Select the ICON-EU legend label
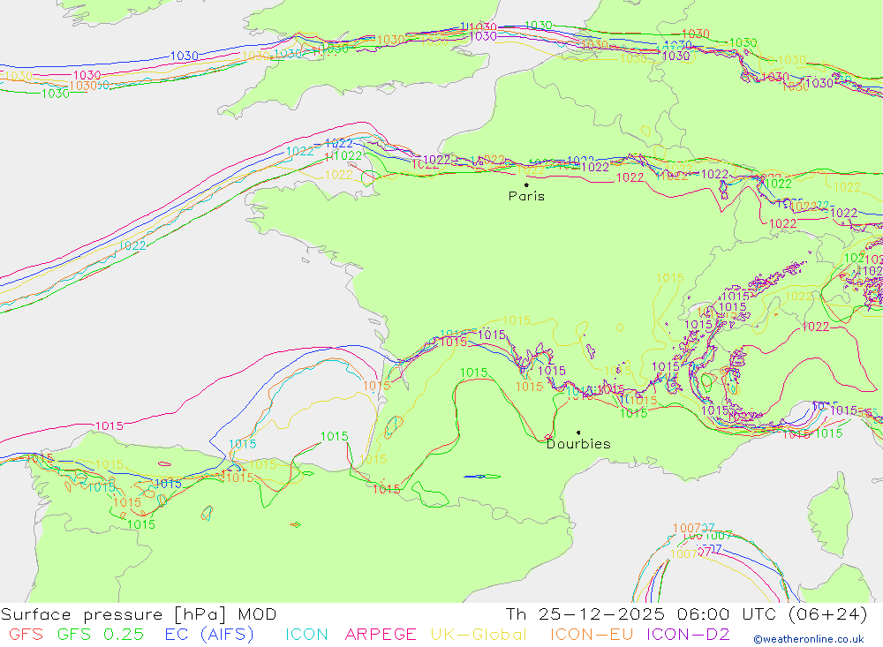 592,635
